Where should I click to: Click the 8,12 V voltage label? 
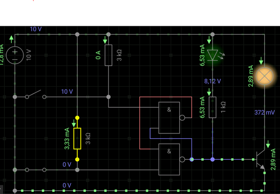point(213,81)
